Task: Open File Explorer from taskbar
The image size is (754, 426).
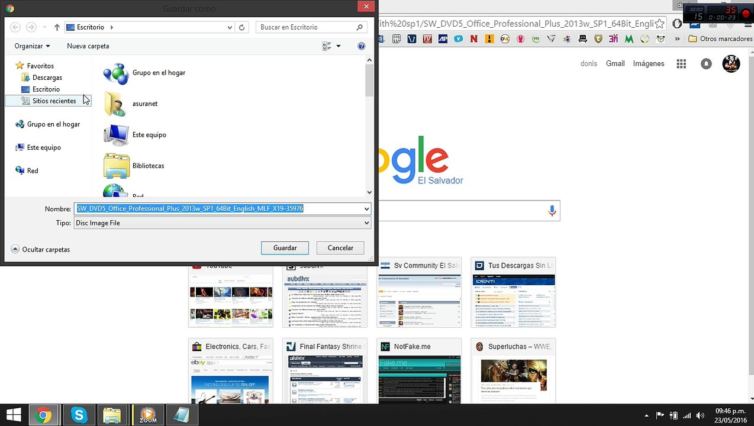Action: 112,415
